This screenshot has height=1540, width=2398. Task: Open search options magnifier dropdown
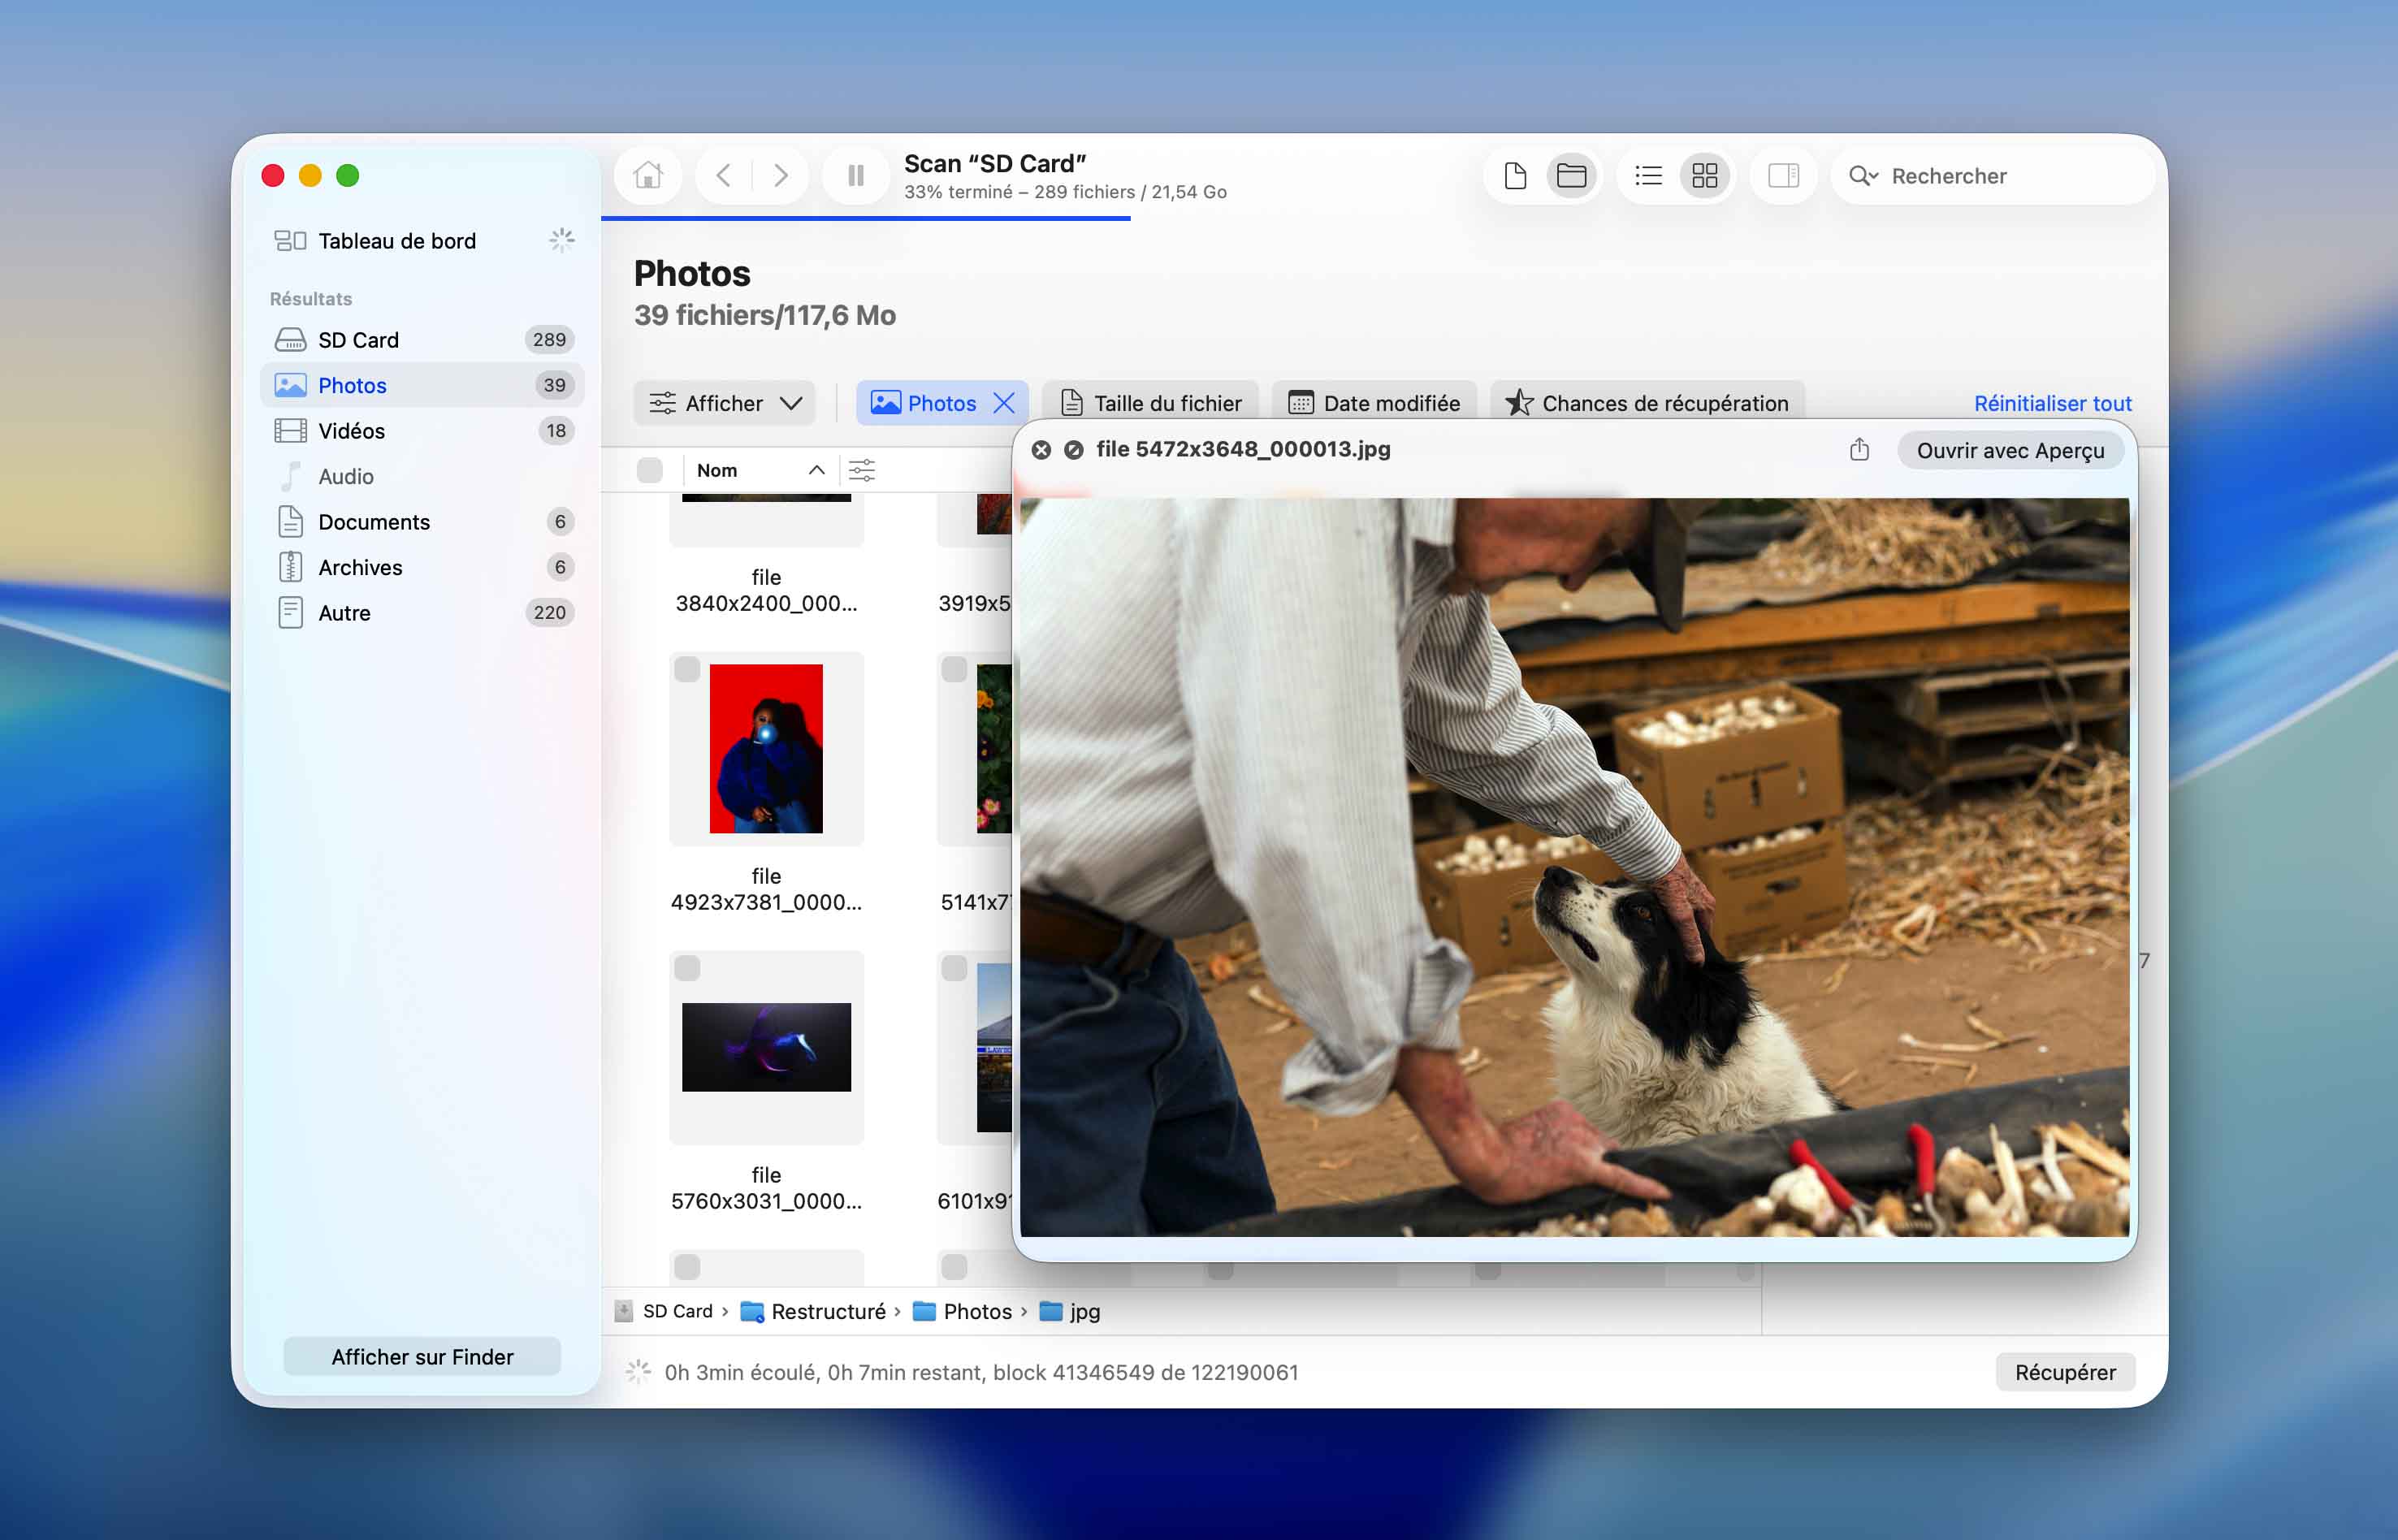1863,176
